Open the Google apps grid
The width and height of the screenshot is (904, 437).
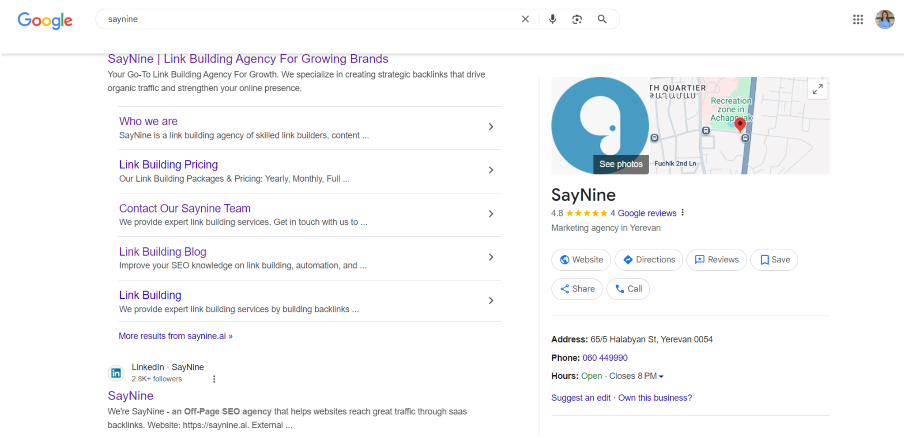coord(858,19)
